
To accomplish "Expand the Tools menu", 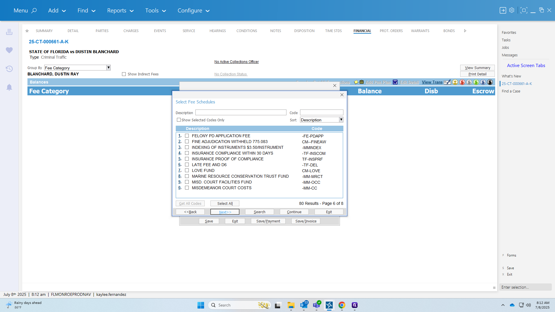I will [156, 10].
